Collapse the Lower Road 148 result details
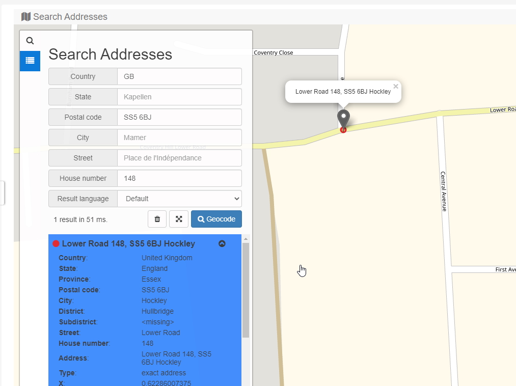Viewport: 516px width, 386px height. coord(222,244)
